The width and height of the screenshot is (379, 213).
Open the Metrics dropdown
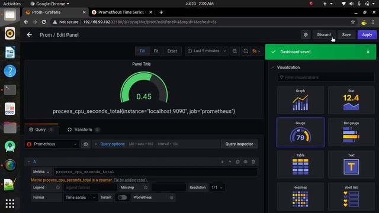pyautogui.click(x=41, y=172)
